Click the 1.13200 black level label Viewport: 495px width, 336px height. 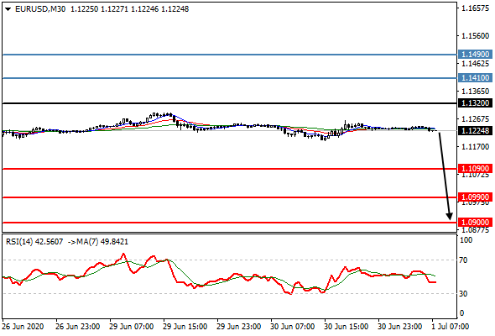(x=475, y=103)
